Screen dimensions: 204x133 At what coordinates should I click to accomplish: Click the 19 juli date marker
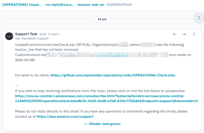(102, 19)
